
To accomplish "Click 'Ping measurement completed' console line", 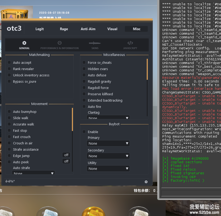I will pyautogui.click(x=190, y=136).
